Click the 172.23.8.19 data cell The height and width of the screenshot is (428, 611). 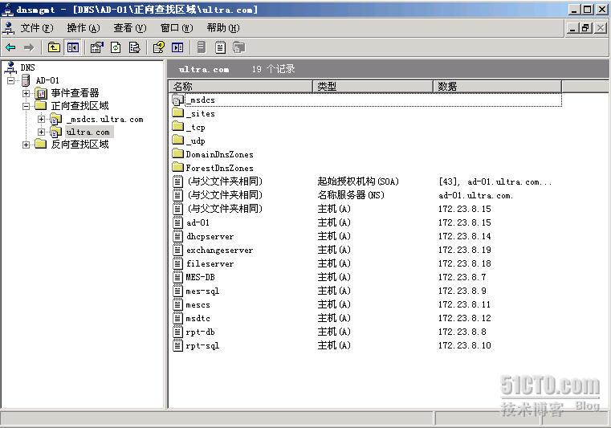[465, 250]
